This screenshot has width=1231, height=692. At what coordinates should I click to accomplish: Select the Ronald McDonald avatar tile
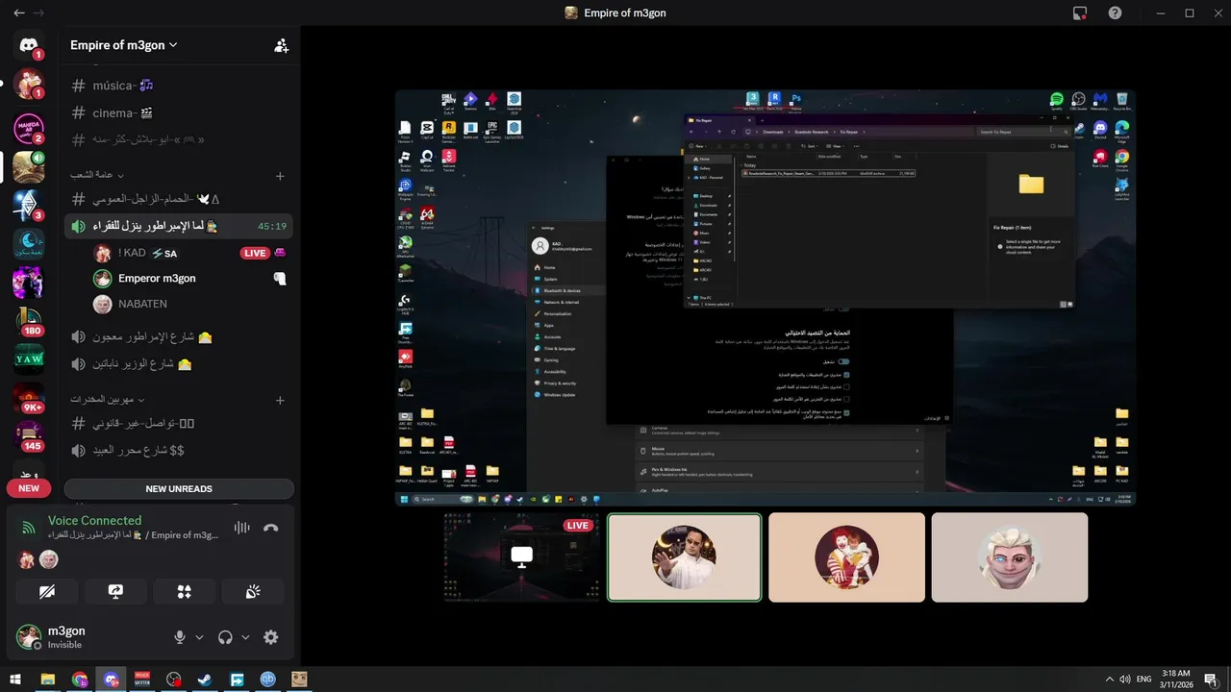coord(846,557)
